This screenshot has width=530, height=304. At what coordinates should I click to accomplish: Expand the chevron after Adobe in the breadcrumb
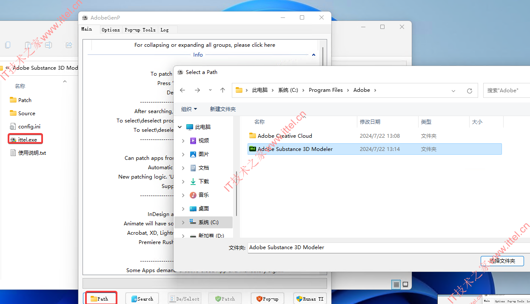coord(375,90)
